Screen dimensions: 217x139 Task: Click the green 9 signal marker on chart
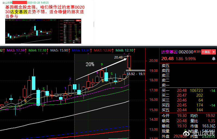tap(102, 64)
